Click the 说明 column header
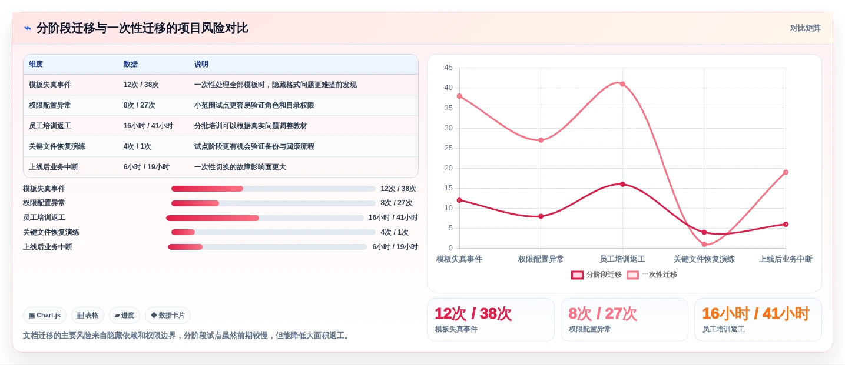 point(201,65)
